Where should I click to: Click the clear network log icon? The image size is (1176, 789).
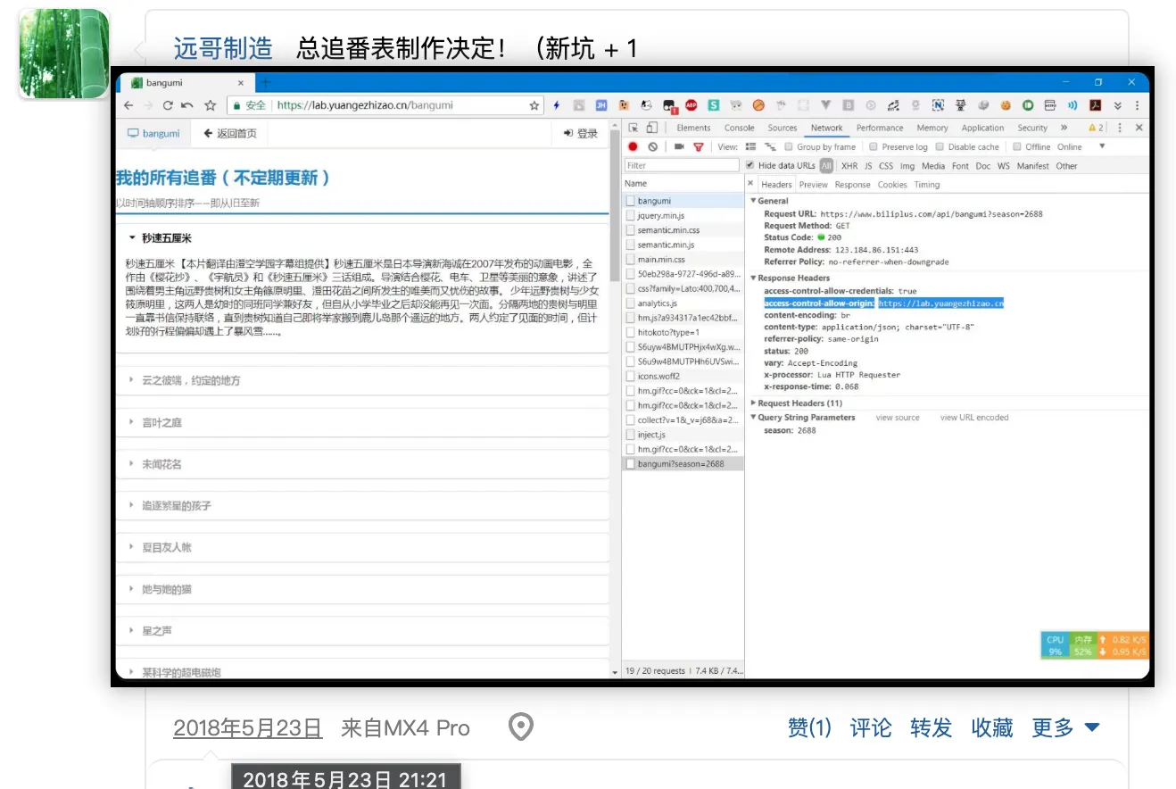[652, 147]
